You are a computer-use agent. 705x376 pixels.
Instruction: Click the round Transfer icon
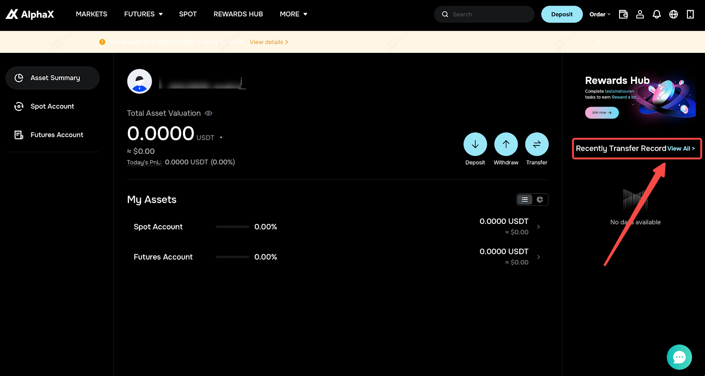pos(537,144)
